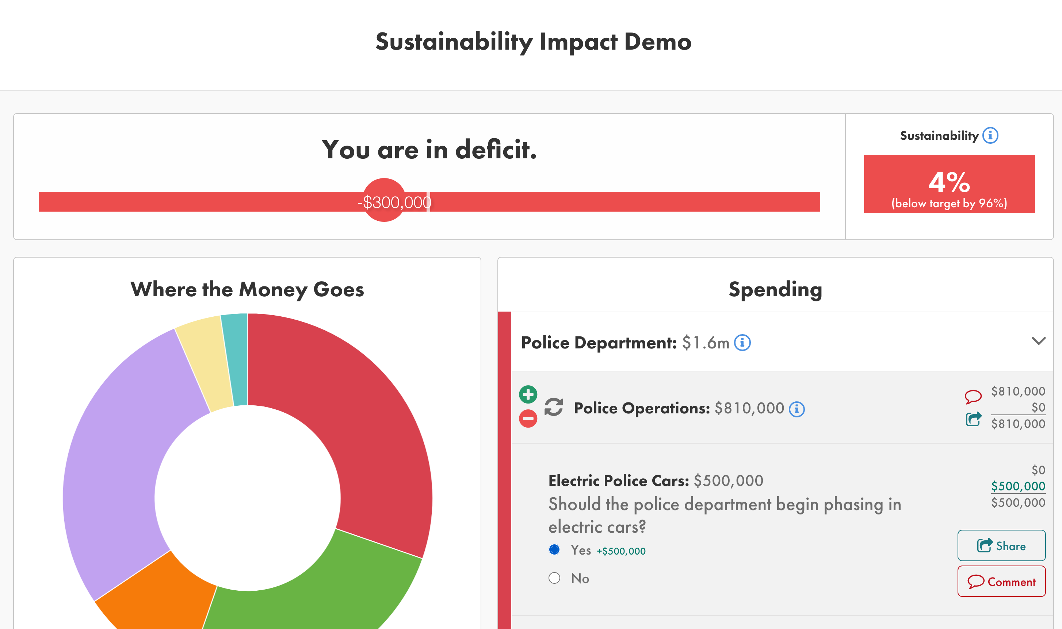Click the underlined $500,000 amount link

[1018, 486]
